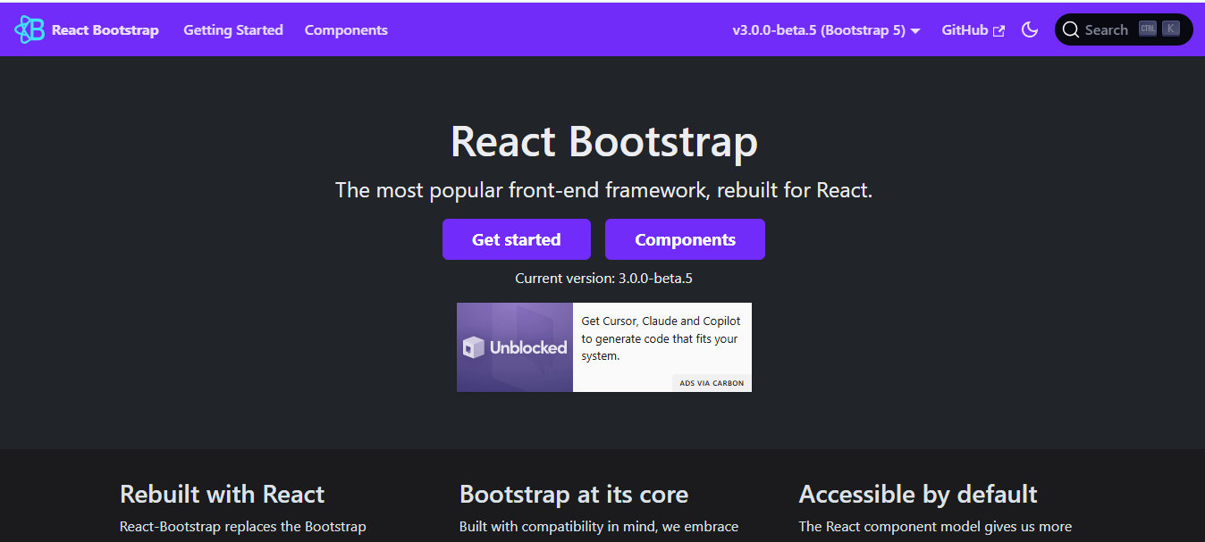Click the Unblocked cube logo in the ad

pos(474,347)
